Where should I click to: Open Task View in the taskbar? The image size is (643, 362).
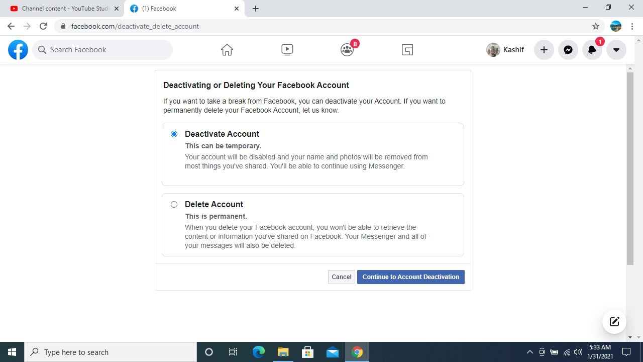[233, 352]
